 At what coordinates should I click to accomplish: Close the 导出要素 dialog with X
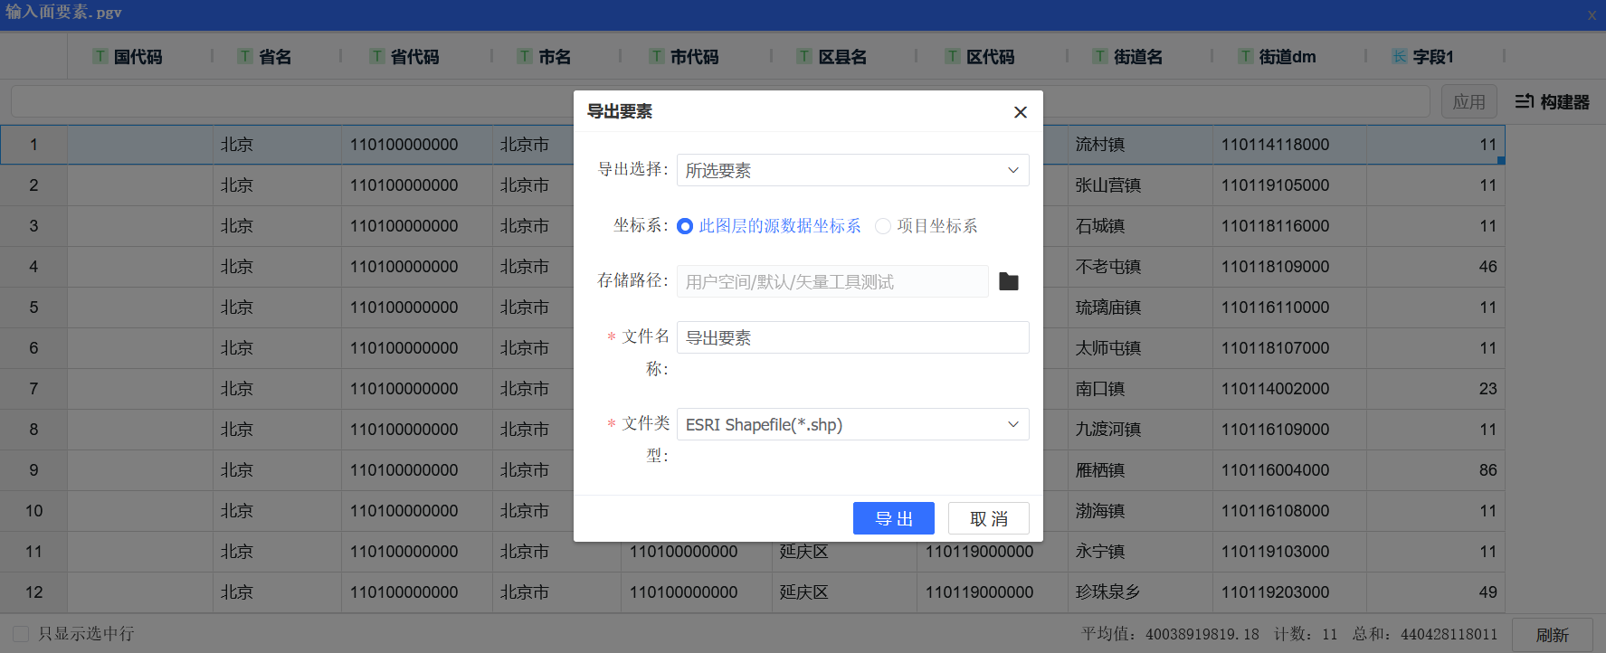1020,112
